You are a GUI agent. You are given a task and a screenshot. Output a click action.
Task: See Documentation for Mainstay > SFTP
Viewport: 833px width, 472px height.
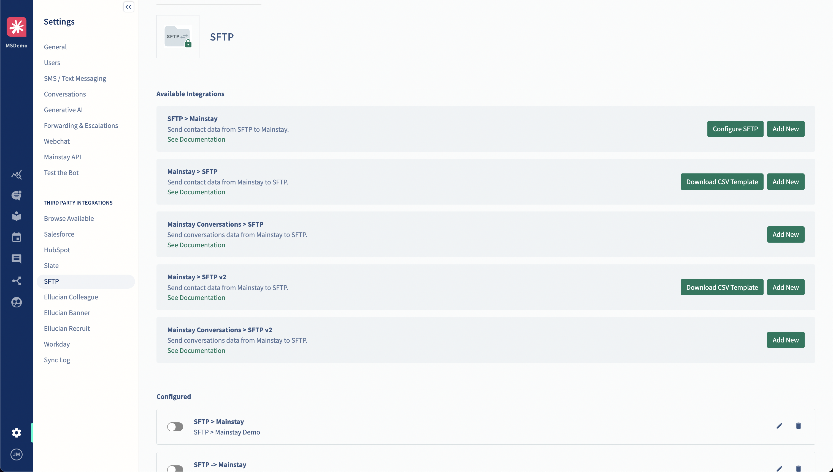(196, 192)
